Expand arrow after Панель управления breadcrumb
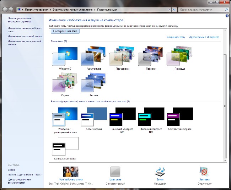The image size is (231, 190). pos(50,10)
